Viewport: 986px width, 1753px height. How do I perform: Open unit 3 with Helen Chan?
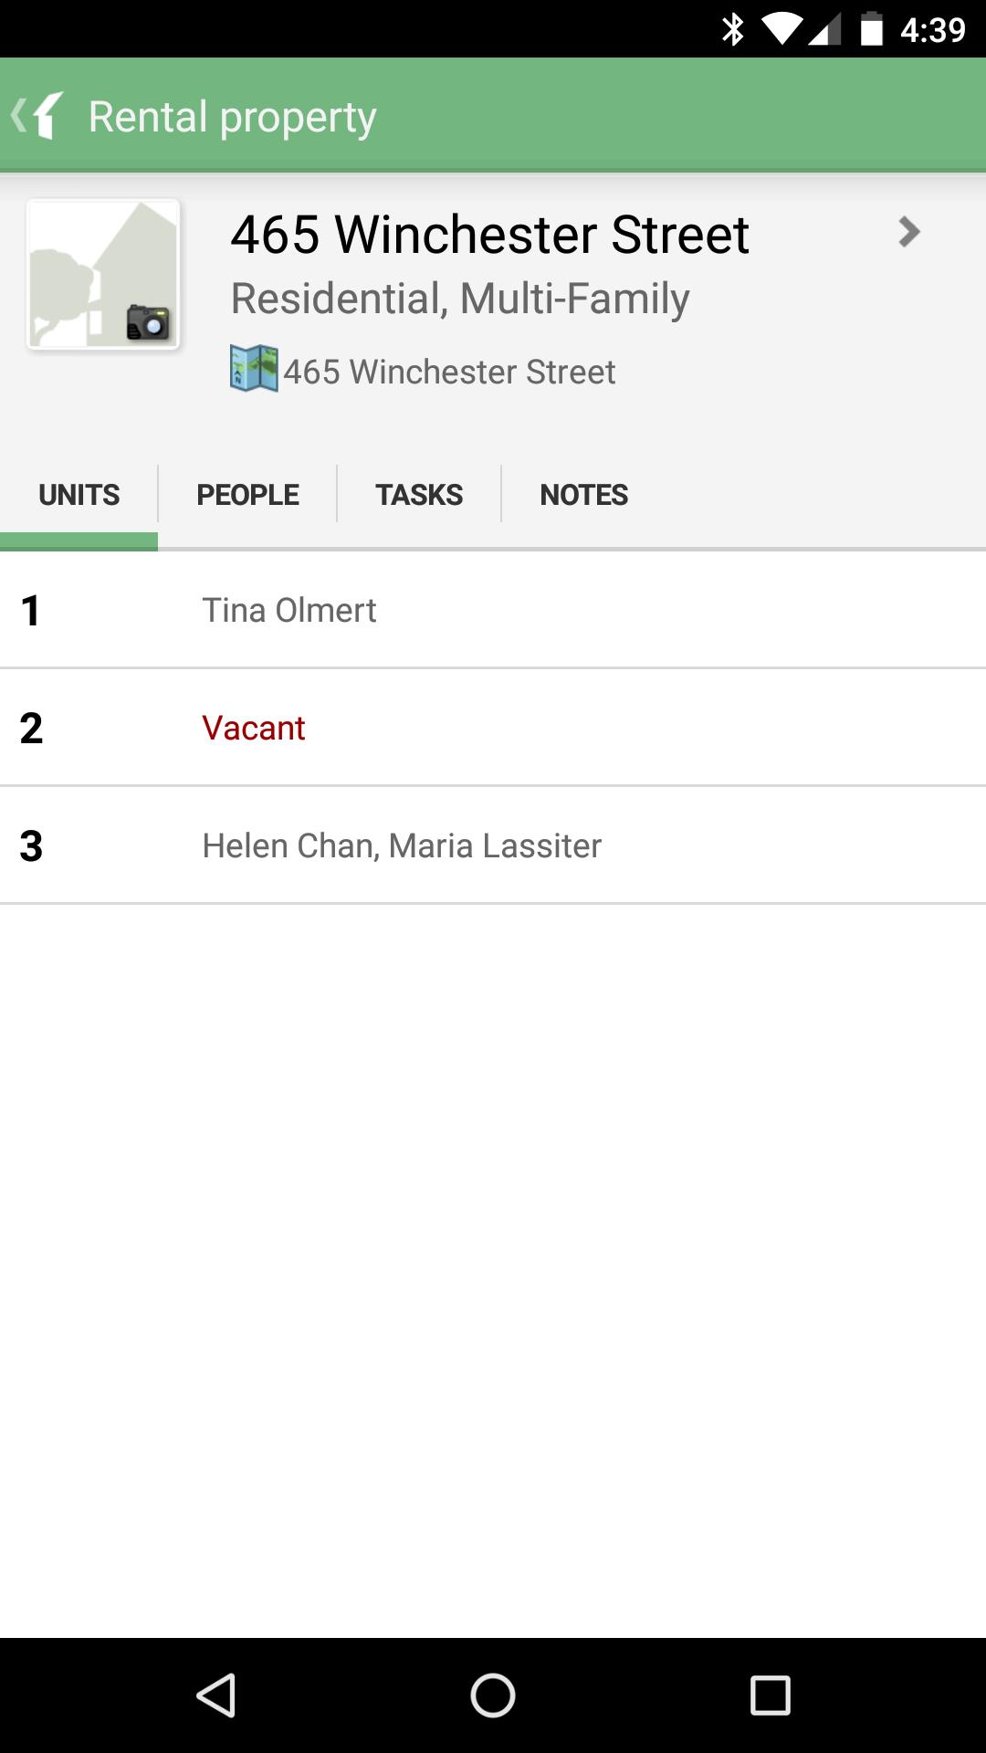pos(493,845)
